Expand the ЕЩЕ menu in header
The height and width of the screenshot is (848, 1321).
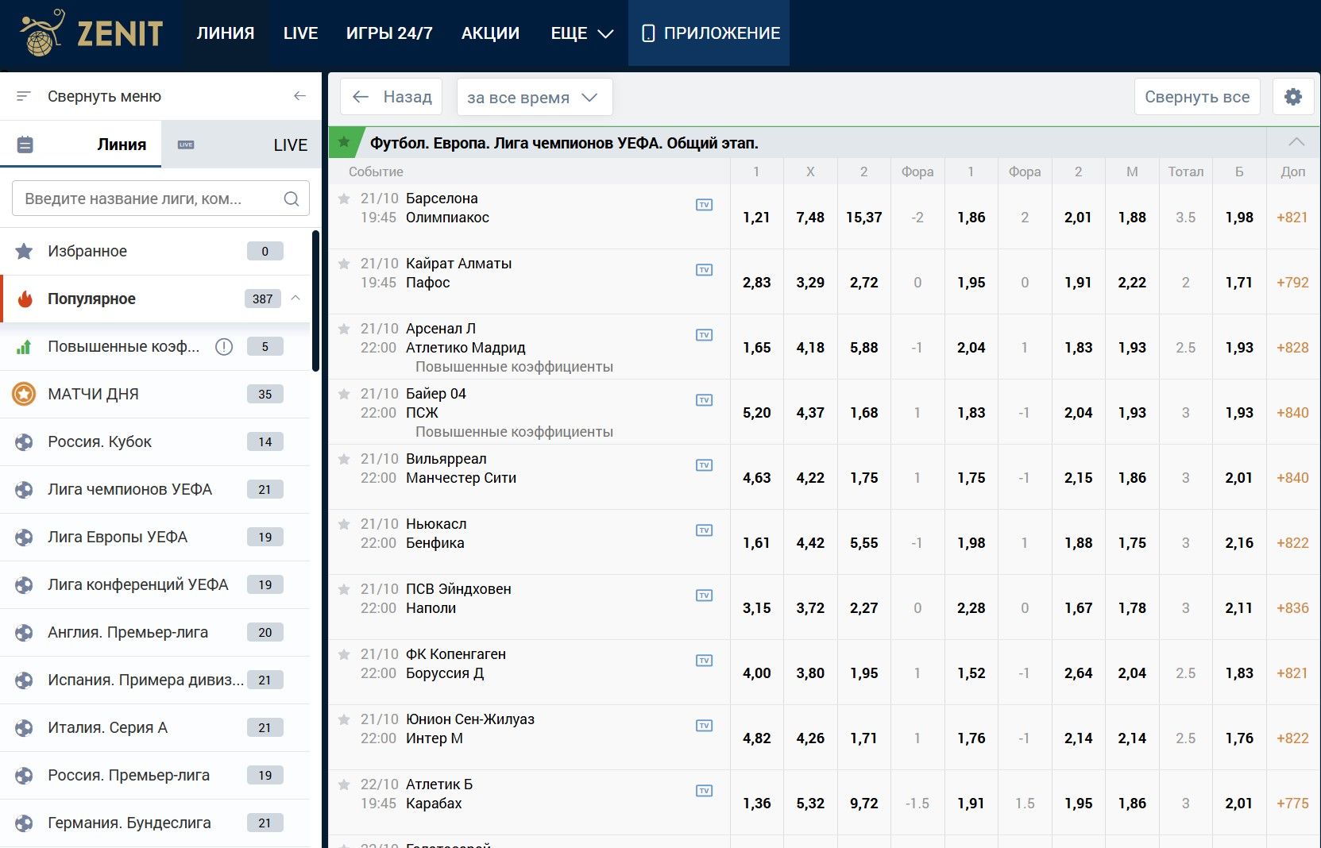point(581,33)
